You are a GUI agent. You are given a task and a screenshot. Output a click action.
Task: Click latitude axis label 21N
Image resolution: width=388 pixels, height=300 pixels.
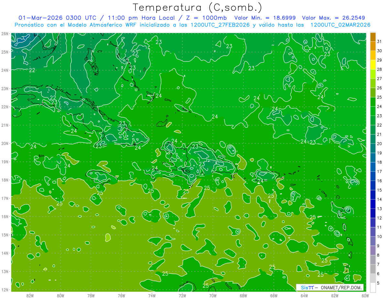5,125
